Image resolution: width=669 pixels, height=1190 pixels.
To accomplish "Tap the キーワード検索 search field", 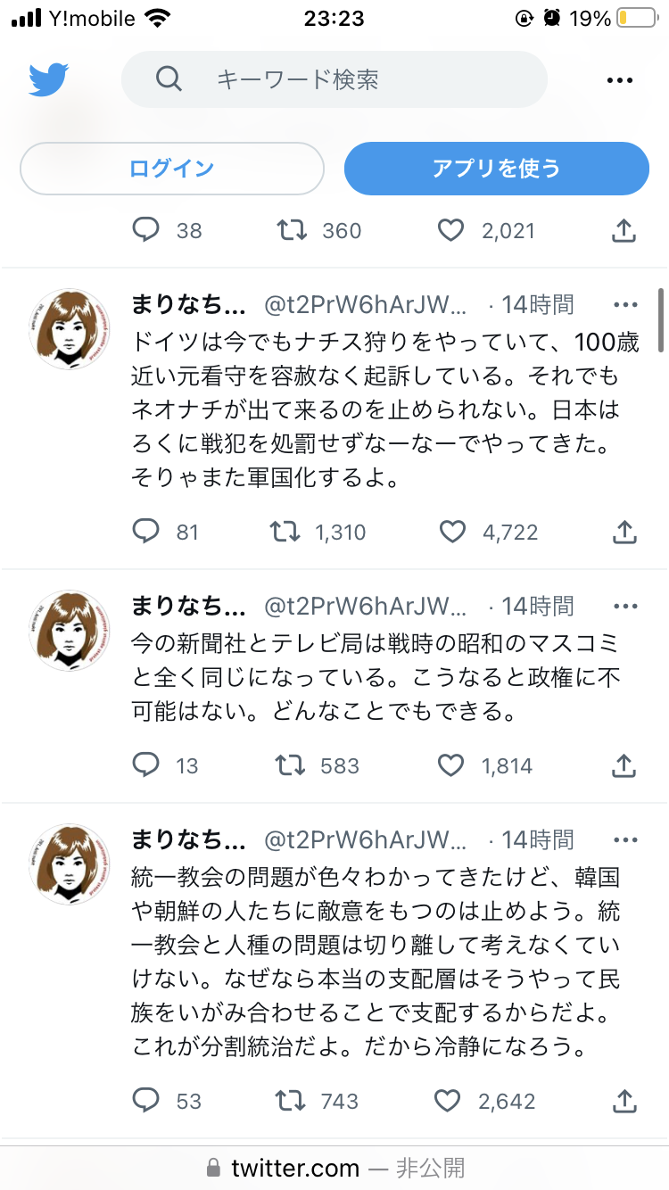I will (x=334, y=79).
